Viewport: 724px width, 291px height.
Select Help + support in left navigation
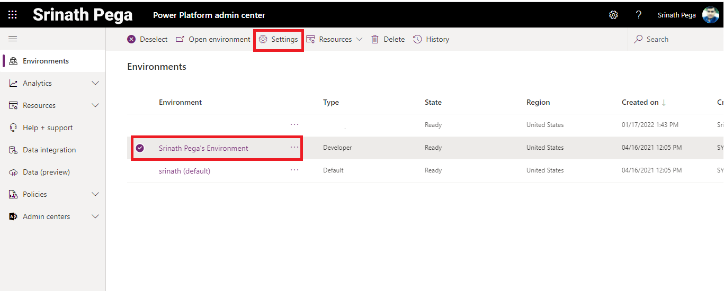48,128
